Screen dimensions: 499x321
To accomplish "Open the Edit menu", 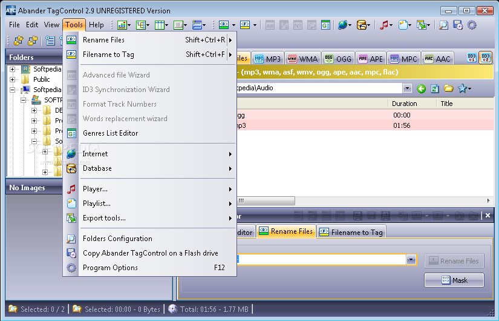I will [32, 25].
